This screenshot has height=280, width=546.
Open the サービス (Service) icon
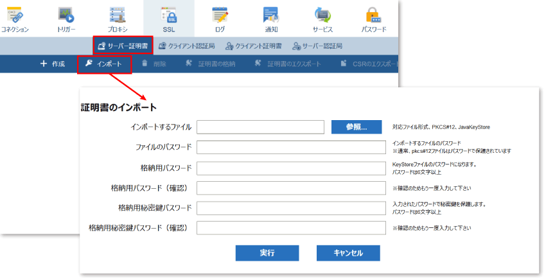pos(323,19)
